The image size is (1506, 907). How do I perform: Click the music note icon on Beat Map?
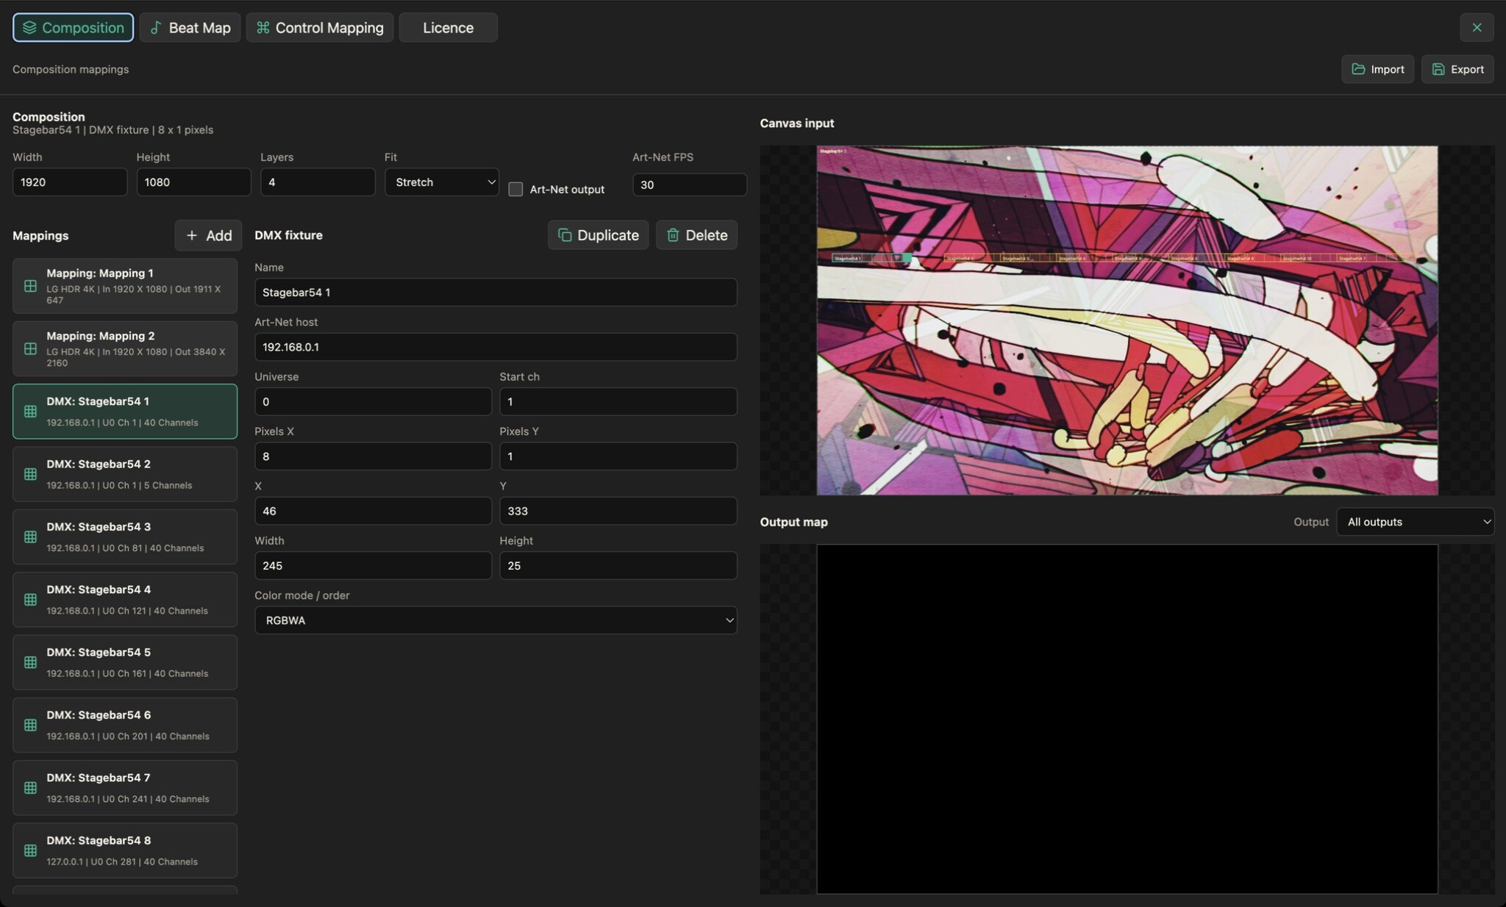[x=156, y=27]
